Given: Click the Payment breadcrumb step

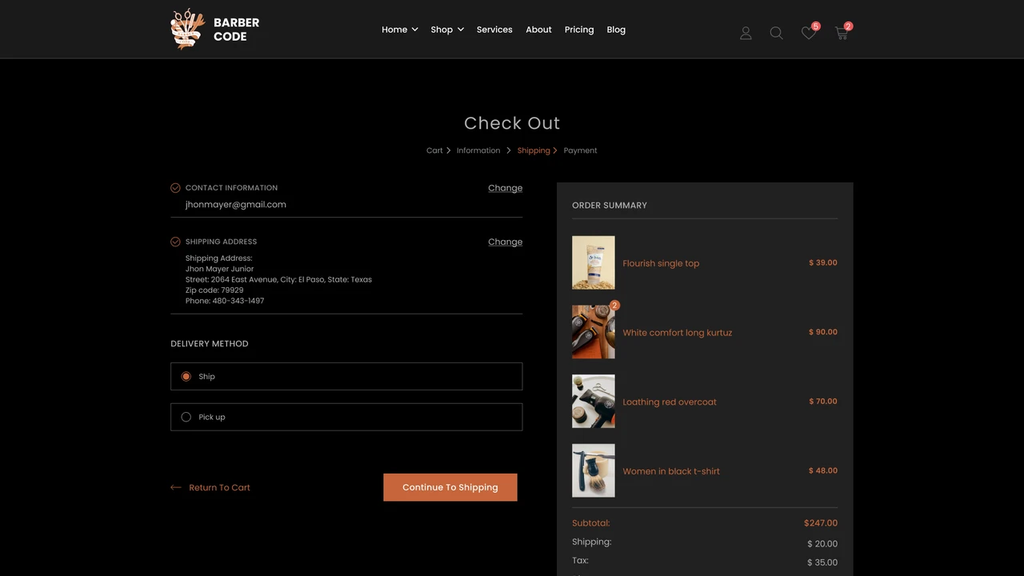Looking at the screenshot, I should coord(580,150).
